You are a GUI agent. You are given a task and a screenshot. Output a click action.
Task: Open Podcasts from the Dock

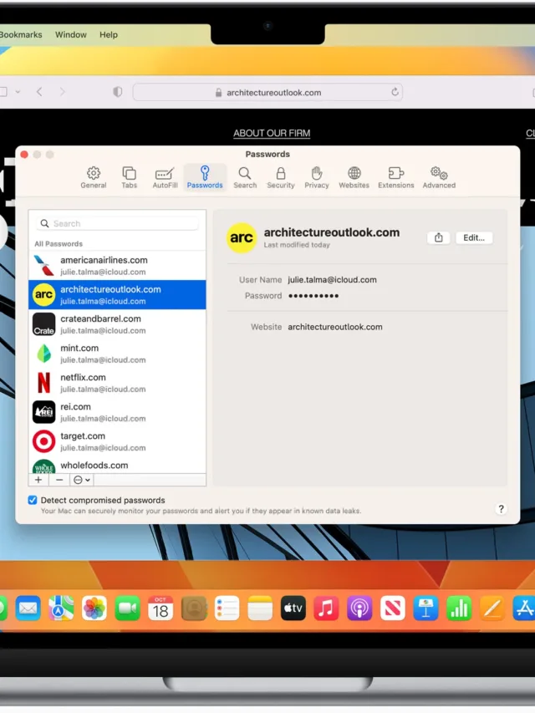[x=359, y=608]
